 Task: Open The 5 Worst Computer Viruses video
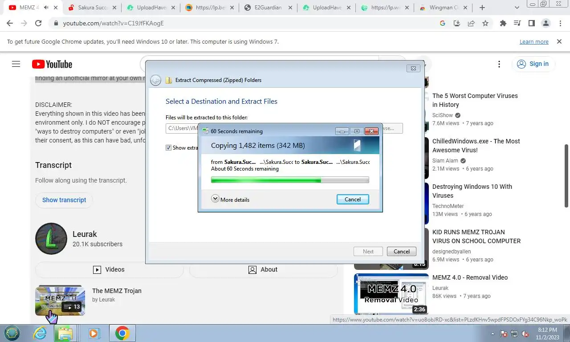pos(475,100)
